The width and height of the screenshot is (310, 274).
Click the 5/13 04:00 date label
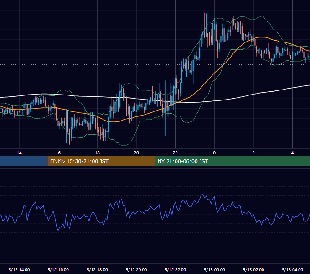pos(292,269)
